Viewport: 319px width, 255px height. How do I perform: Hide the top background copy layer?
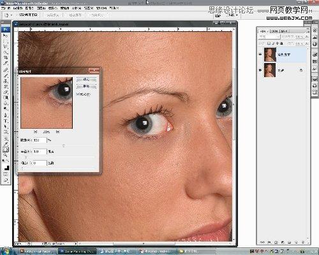click(x=260, y=55)
